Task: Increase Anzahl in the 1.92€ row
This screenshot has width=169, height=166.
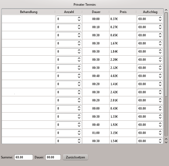Action: (79, 123)
